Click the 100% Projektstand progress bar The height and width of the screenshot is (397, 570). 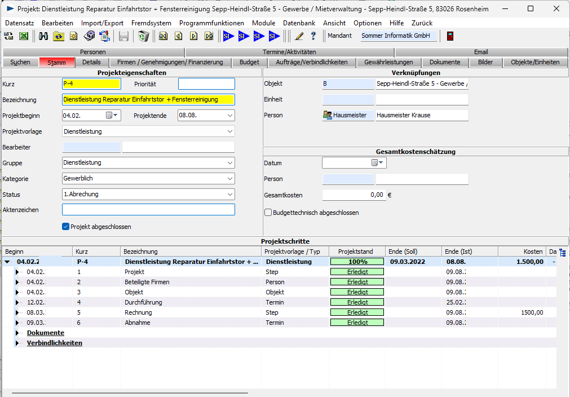pos(357,262)
